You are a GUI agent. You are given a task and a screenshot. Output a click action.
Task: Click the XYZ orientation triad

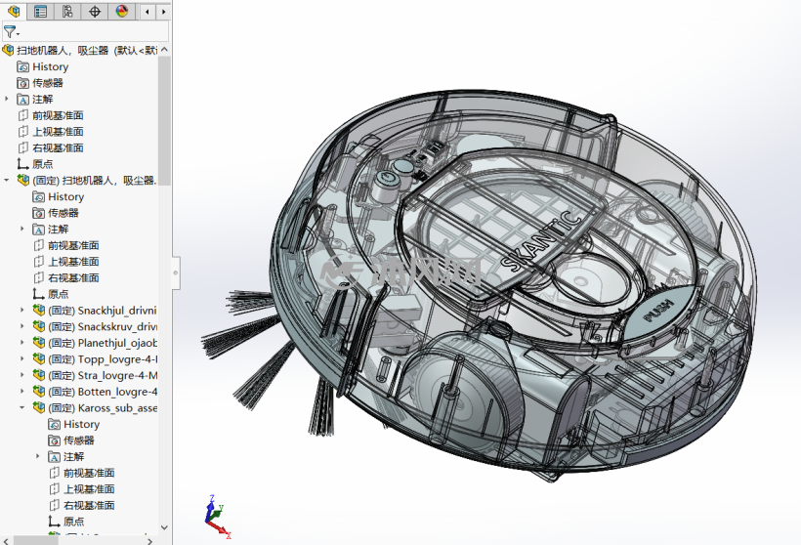click(x=217, y=517)
